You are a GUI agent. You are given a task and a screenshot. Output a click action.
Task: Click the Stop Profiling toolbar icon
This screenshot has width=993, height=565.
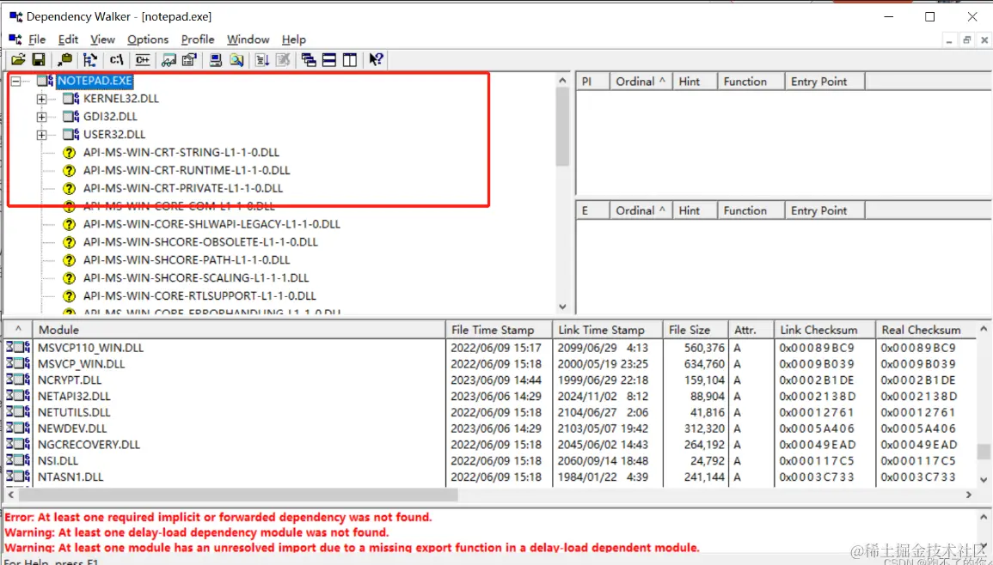click(x=283, y=60)
